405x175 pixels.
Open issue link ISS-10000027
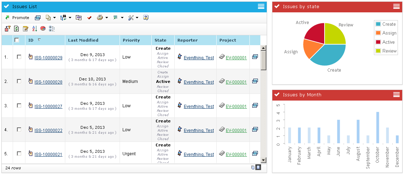(x=48, y=106)
